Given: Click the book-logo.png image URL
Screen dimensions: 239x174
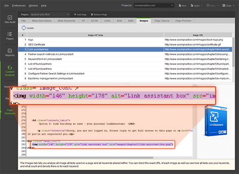Looking at the screenshot, I should [194, 40].
